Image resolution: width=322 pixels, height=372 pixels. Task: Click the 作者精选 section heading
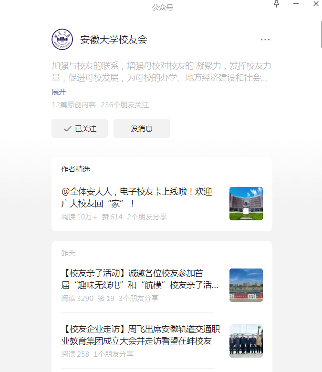coord(75,169)
